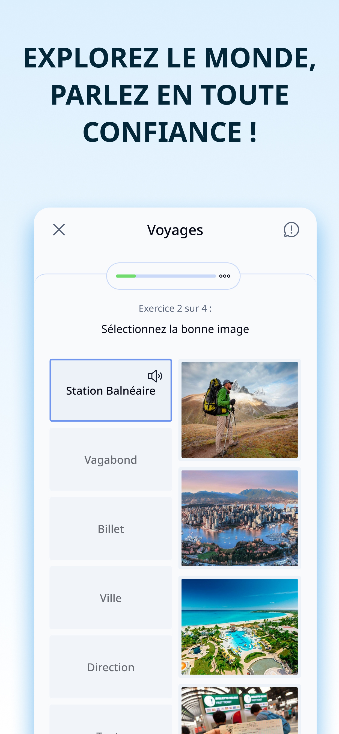Tap the city skyline aerial photo
Screen dimensions: 339x734
[x=240, y=518]
